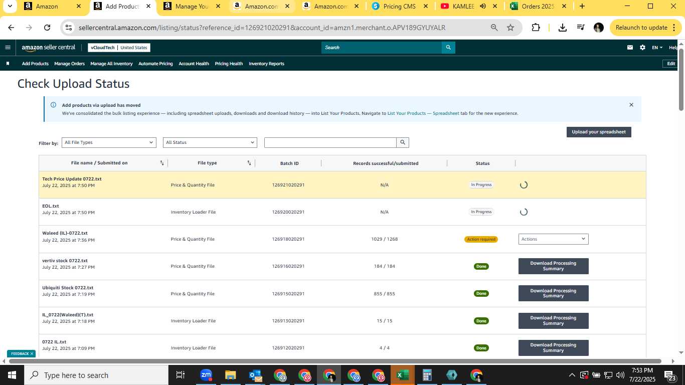Viewport: 685px width, 385px height.
Task: Open Zoom from the taskbar
Action: (206, 375)
